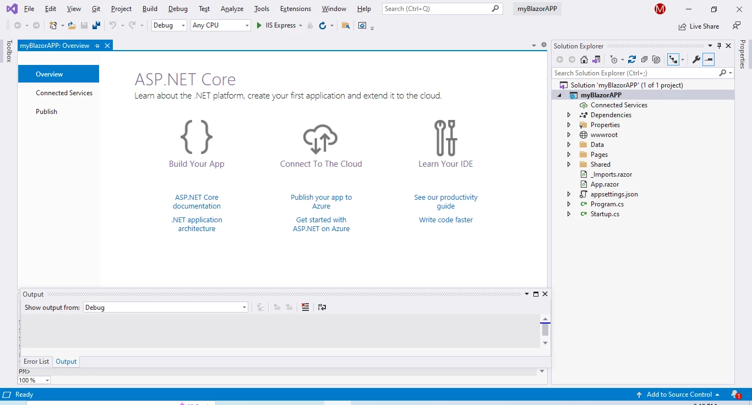Click Sync with Active Document icon

coord(632,59)
